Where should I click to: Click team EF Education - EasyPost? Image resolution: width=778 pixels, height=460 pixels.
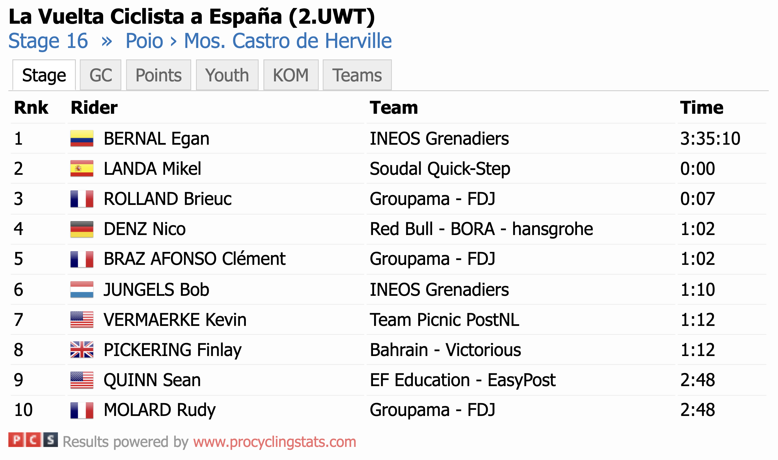(x=462, y=380)
